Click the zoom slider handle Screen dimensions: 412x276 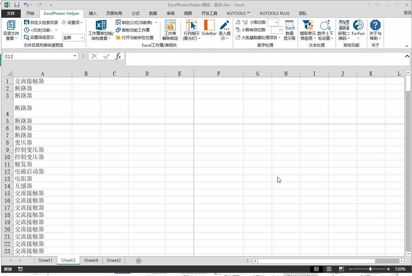tap(371, 269)
